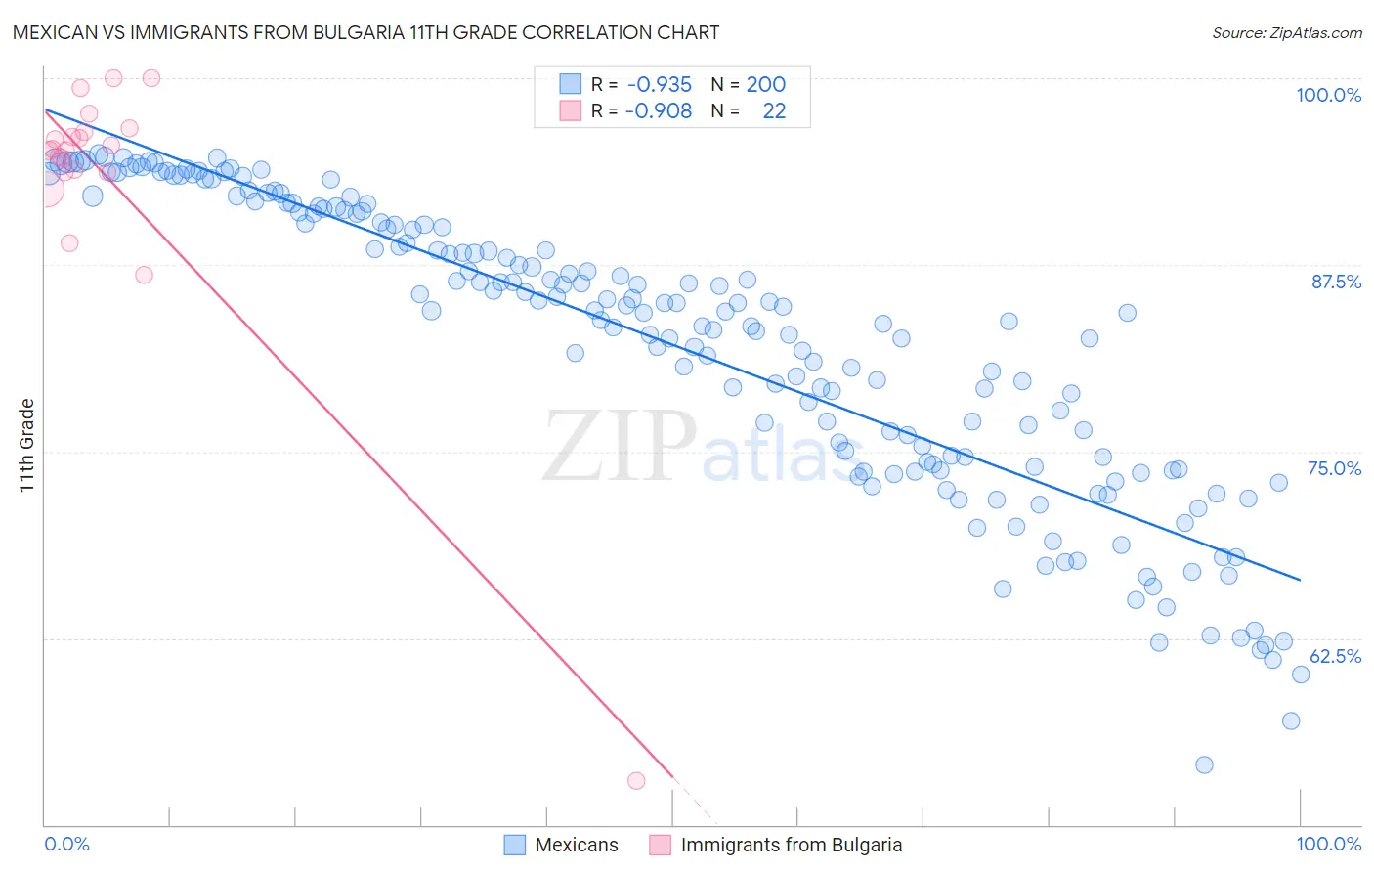Click the N = 200 value

click(749, 84)
